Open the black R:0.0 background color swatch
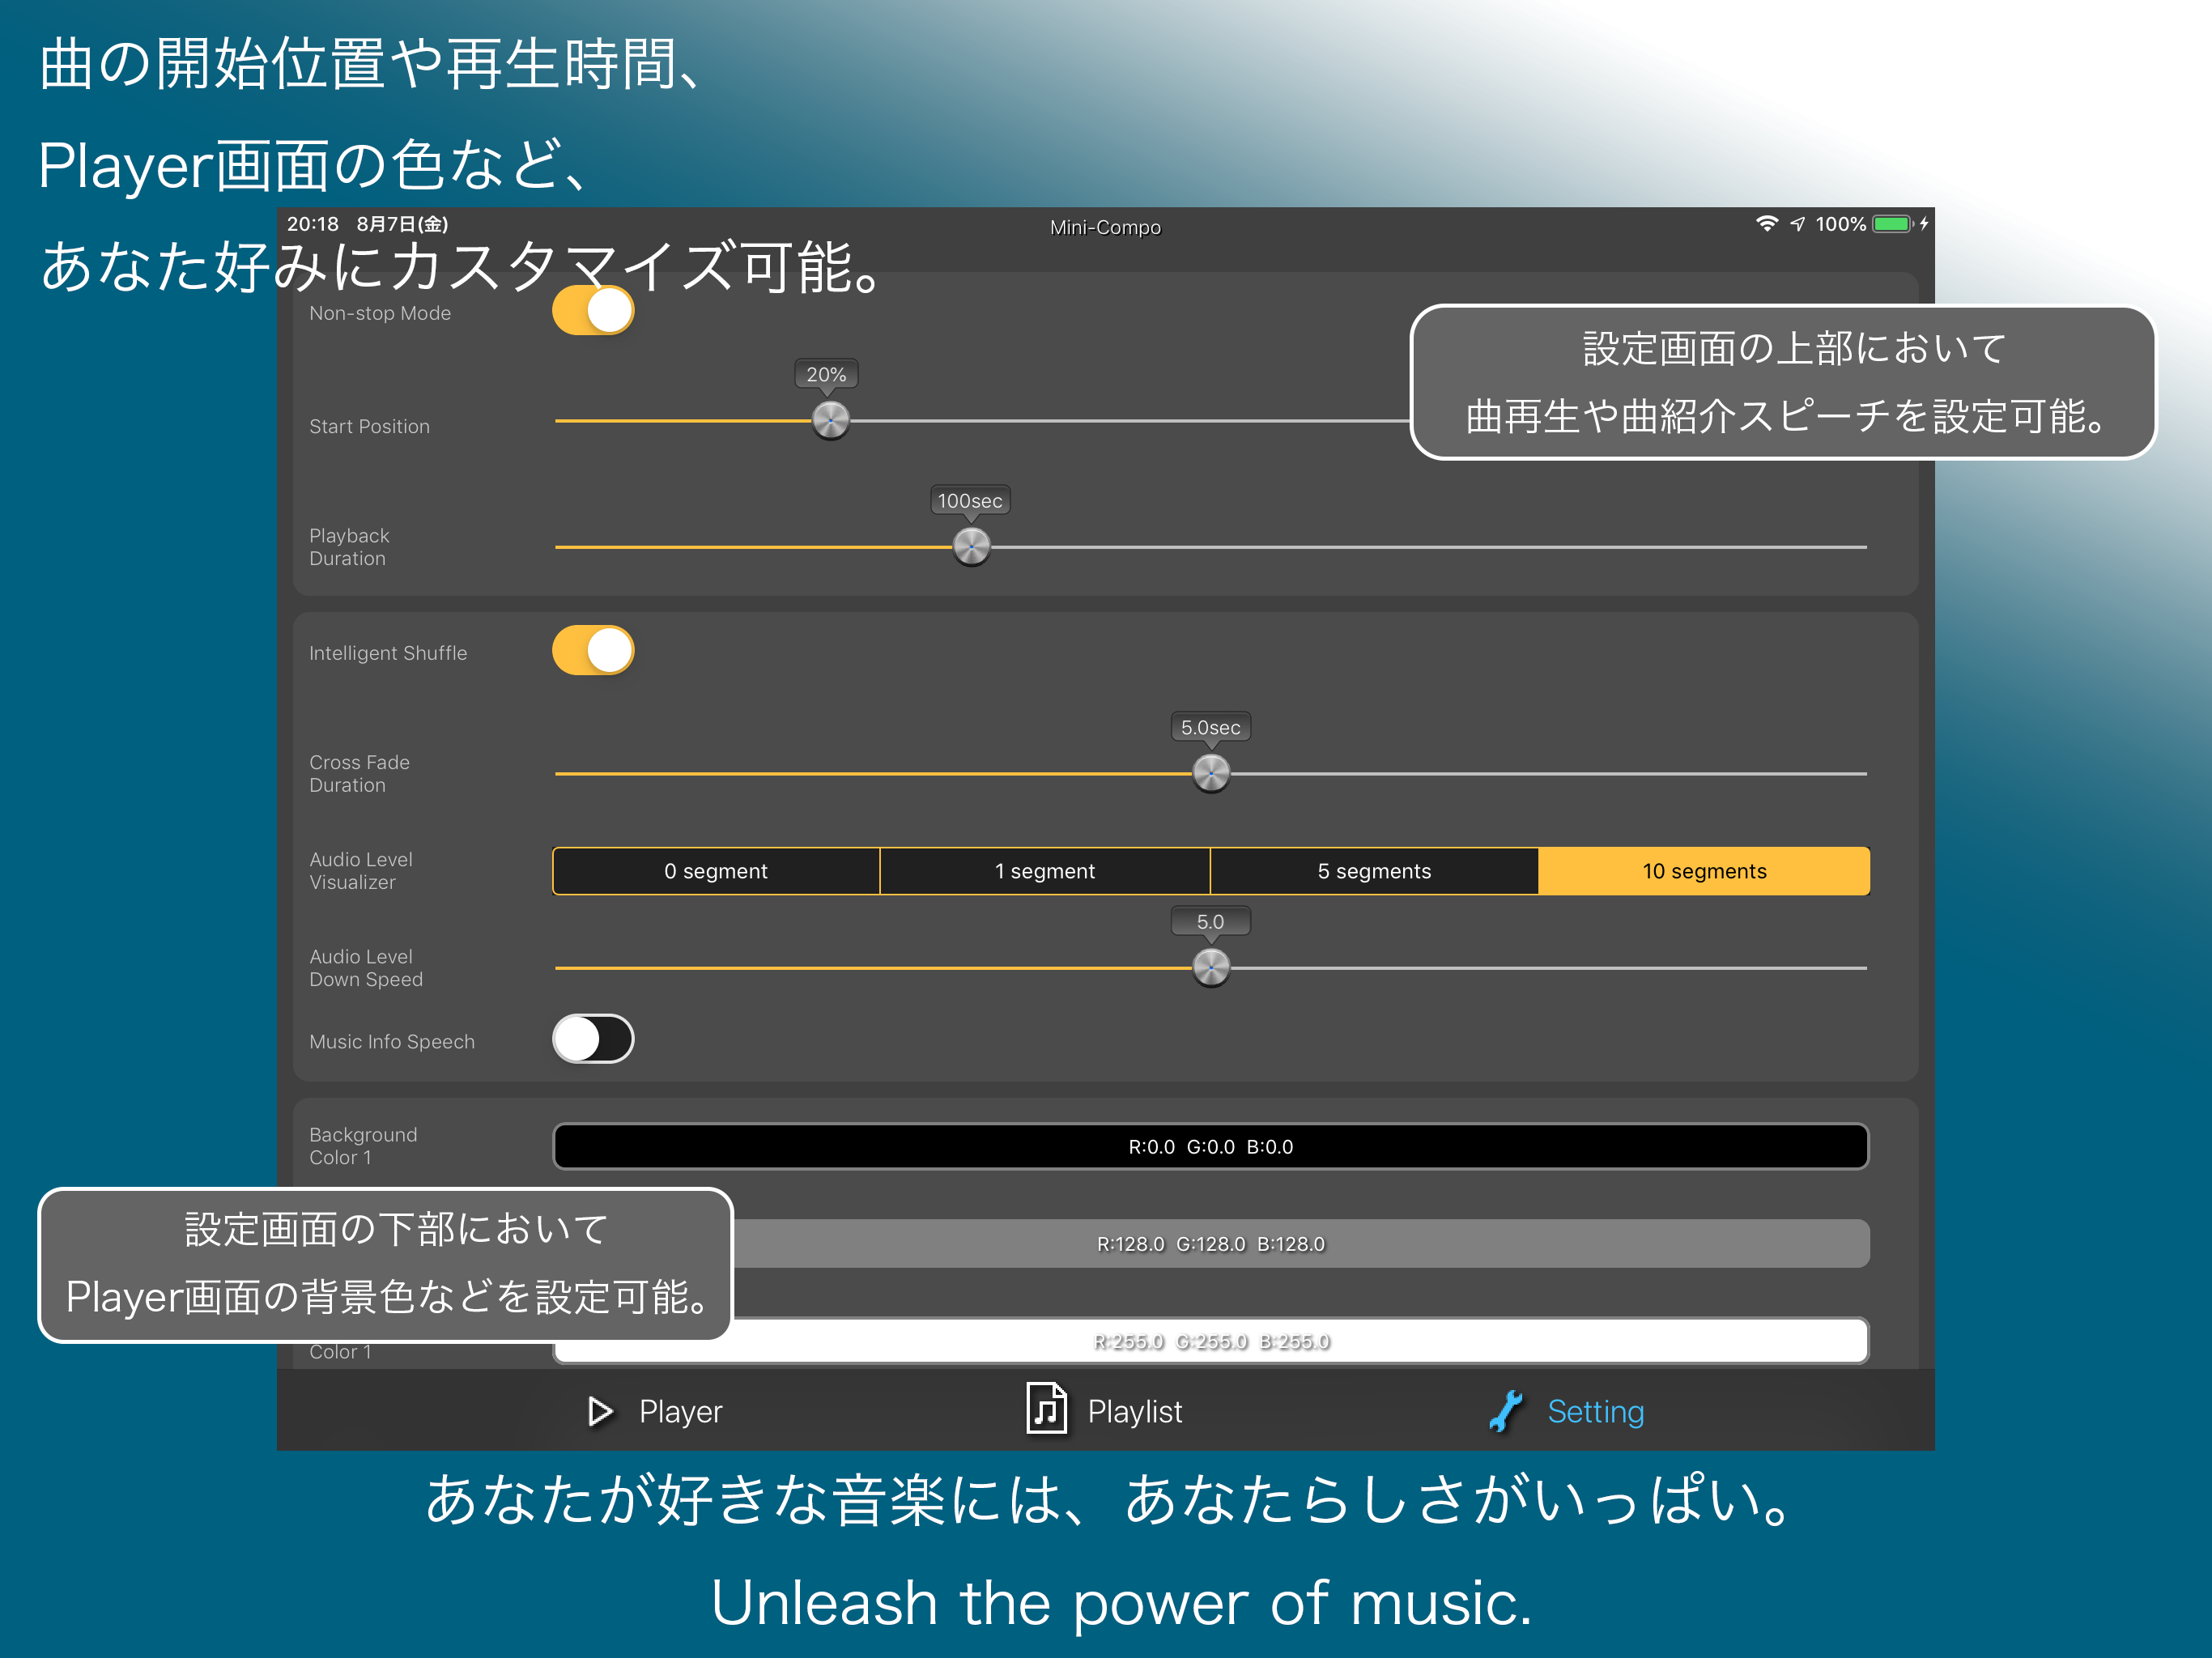This screenshot has width=2212, height=1658. (1211, 1146)
